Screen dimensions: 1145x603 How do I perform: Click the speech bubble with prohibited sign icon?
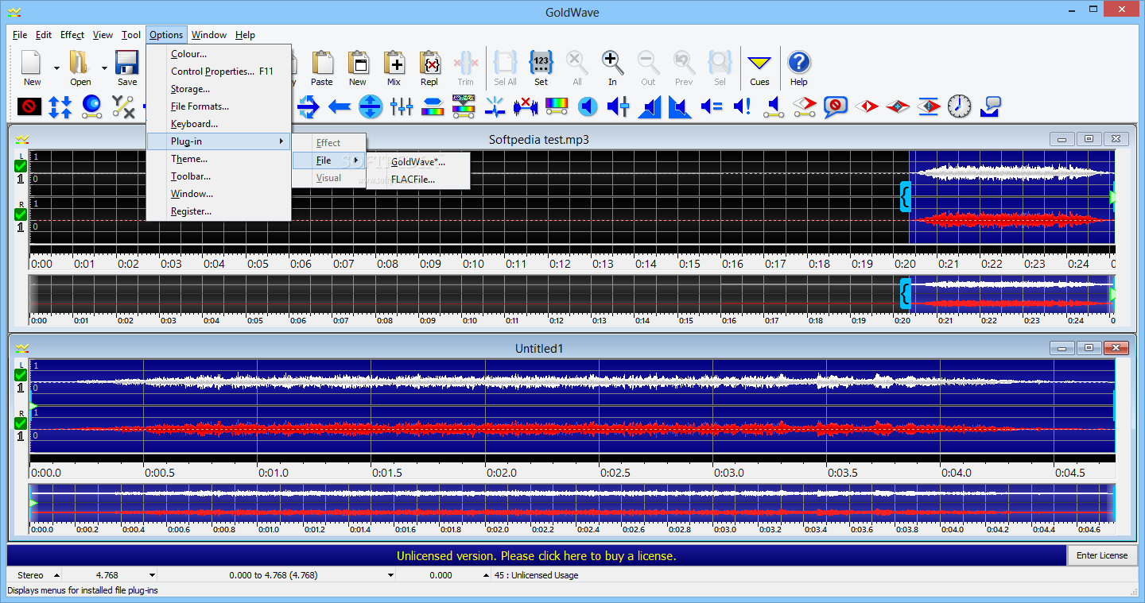click(x=836, y=106)
